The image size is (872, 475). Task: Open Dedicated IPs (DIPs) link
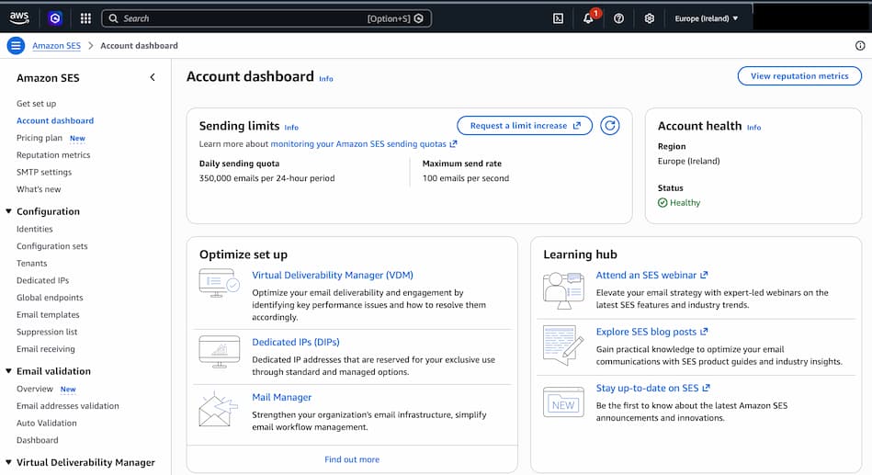point(296,343)
